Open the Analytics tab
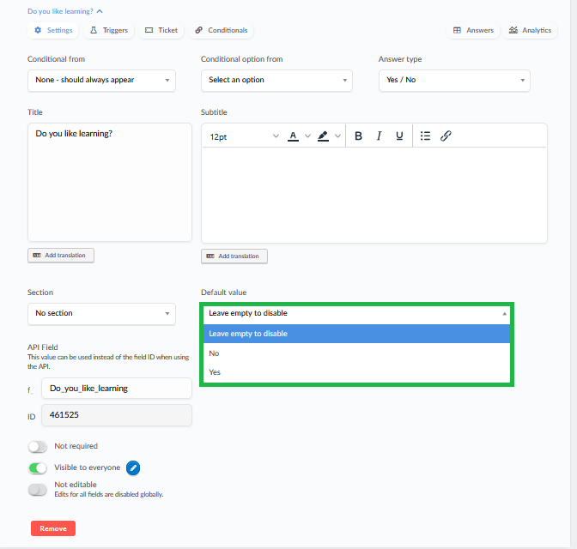 click(530, 30)
